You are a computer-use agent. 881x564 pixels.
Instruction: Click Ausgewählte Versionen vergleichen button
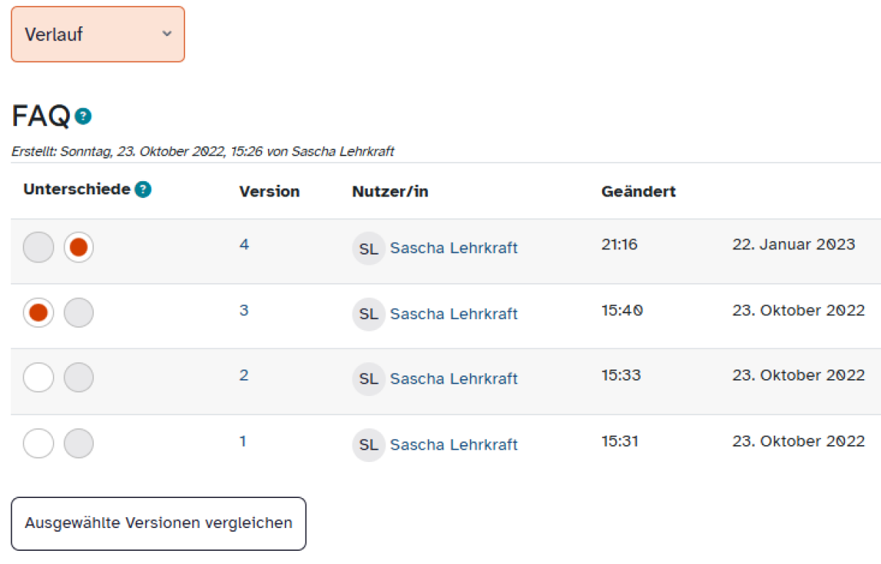[159, 524]
